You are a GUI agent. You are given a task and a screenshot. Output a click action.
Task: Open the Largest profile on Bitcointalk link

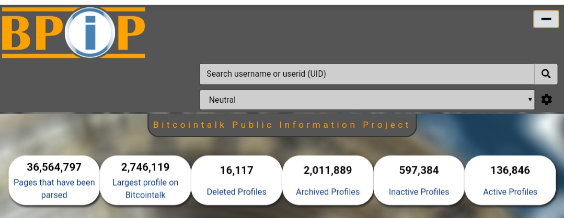[145, 189]
